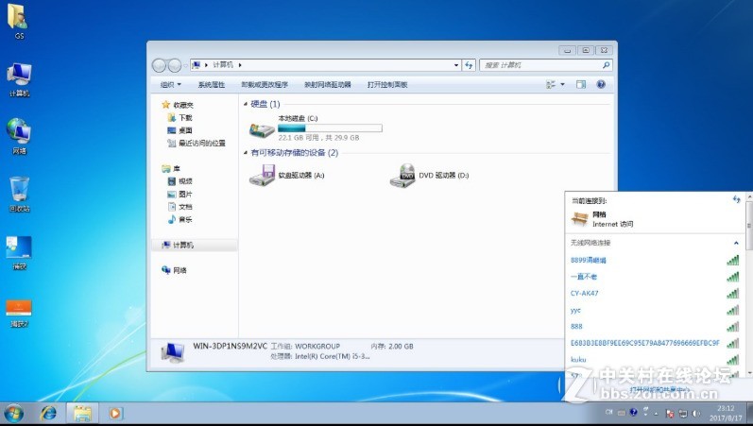Select 计算机 in the navigation pane
The image size is (753, 426).
point(195,245)
